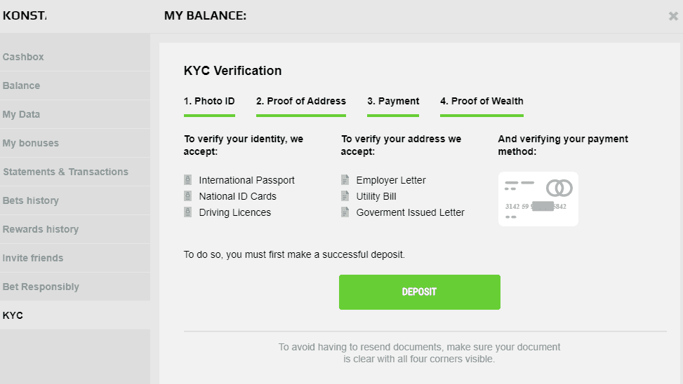683x384 pixels.
Task: Open Cashbox in the sidebar
Action: pyautogui.click(x=23, y=57)
